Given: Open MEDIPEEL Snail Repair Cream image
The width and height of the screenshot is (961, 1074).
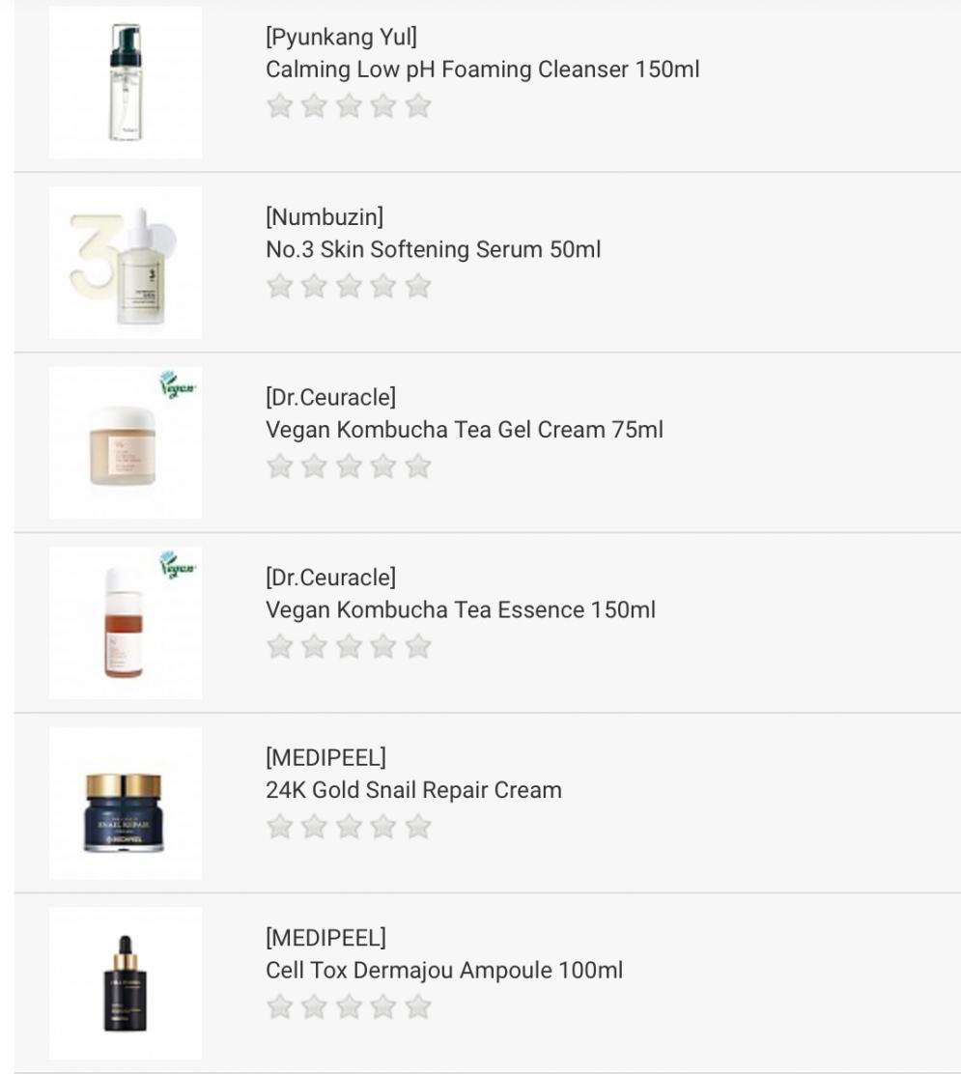Looking at the screenshot, I should tap(126, 803).
